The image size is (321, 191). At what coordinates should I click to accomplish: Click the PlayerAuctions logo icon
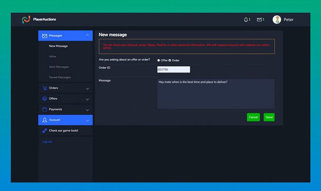26,19
